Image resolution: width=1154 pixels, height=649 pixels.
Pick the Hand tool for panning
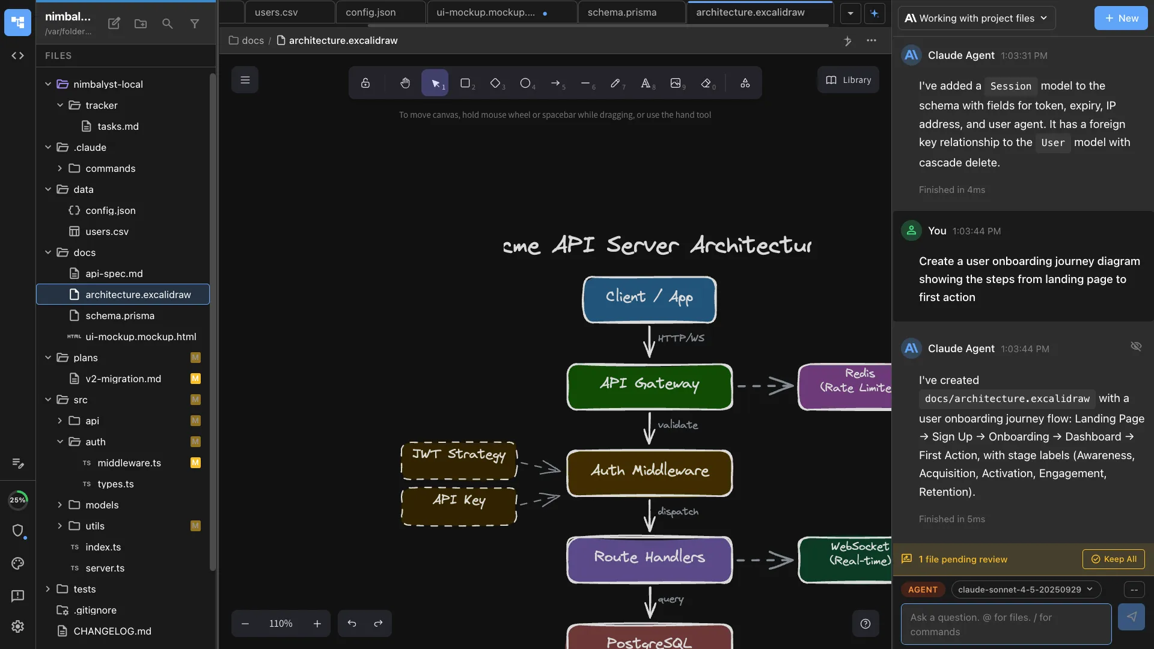[x=405, y=83]
